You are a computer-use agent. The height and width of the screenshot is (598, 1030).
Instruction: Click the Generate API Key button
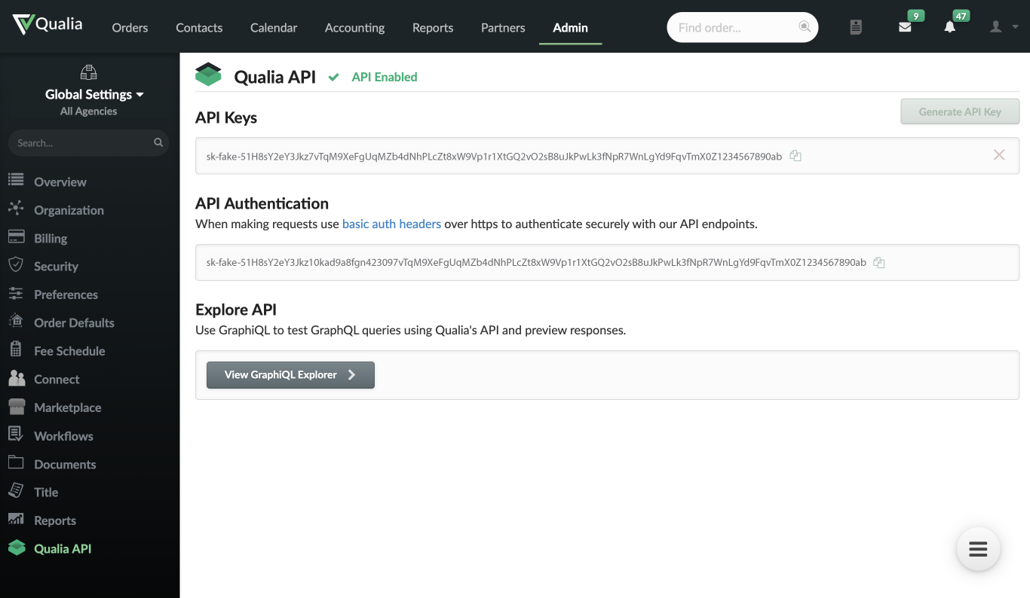[x=960, y=111]
